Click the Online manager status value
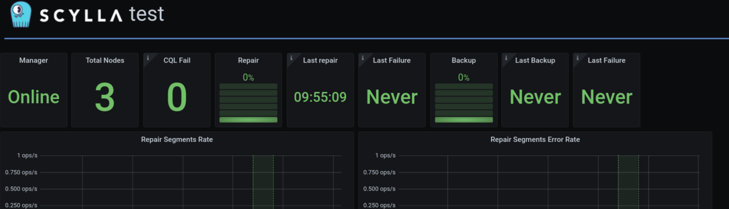This screenshot has width=729, height=209. [33, 97]
